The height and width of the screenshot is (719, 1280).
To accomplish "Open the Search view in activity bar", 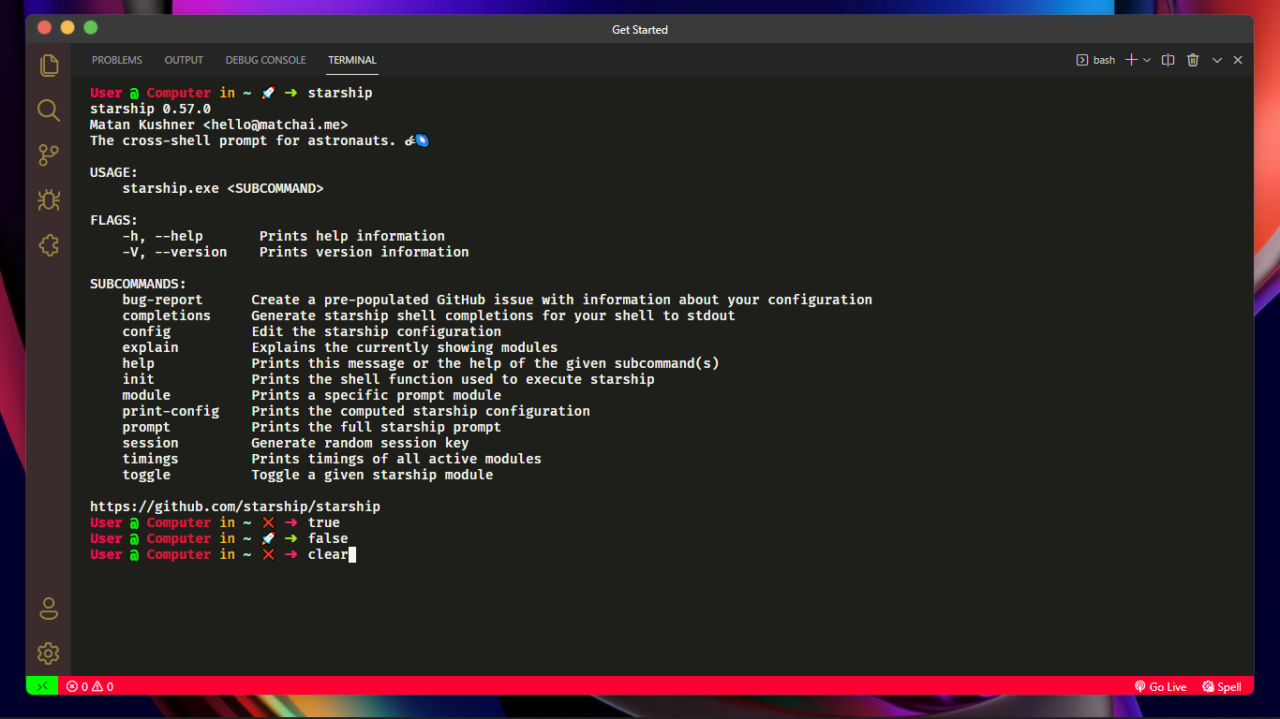I will point(49,110).
